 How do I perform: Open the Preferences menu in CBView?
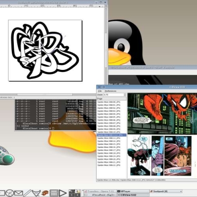110,91
